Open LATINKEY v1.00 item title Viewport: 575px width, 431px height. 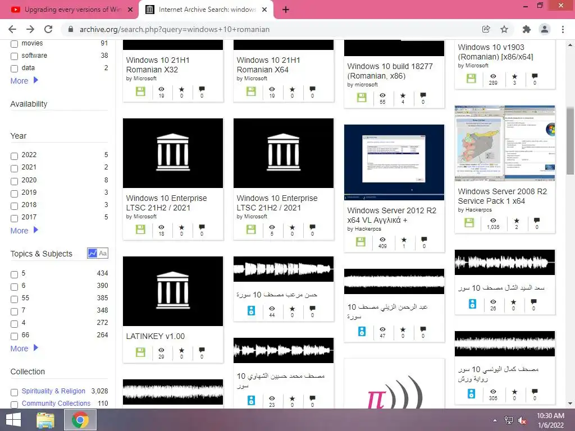[155, 336]
